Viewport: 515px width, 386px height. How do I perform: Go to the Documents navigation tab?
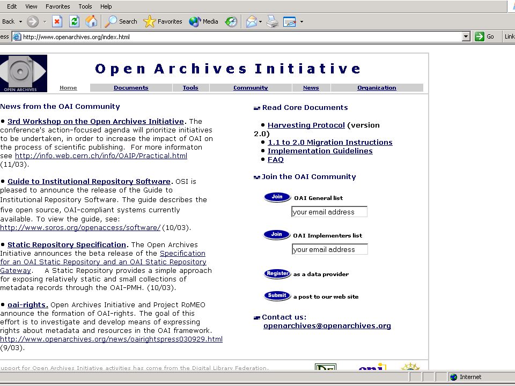(x=131, y=87)
